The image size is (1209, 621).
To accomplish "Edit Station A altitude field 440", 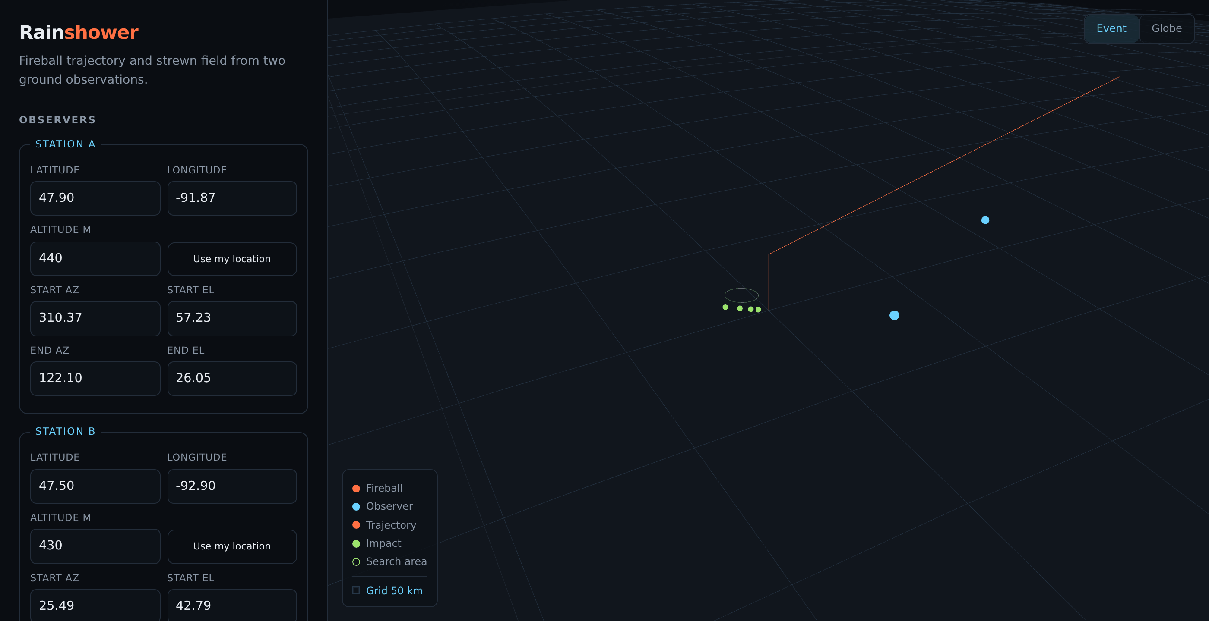I will (x=95, y=259).
